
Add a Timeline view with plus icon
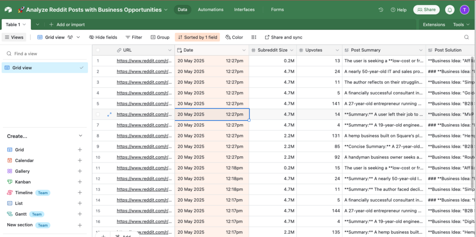click(x=80, y=193)
